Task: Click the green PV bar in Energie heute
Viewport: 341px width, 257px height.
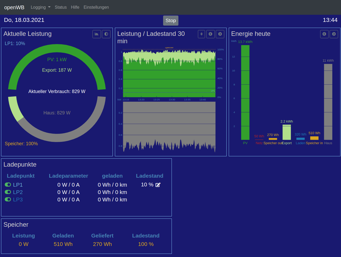Action: (245, 92)
